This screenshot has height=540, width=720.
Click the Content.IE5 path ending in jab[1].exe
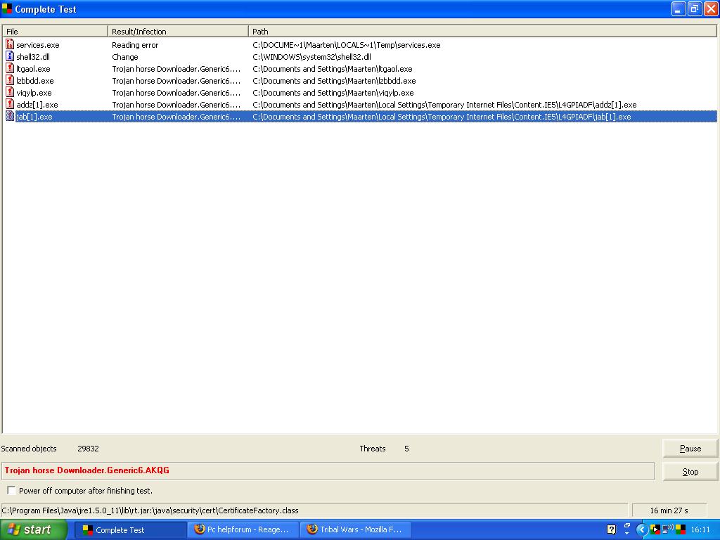(442, 117)
